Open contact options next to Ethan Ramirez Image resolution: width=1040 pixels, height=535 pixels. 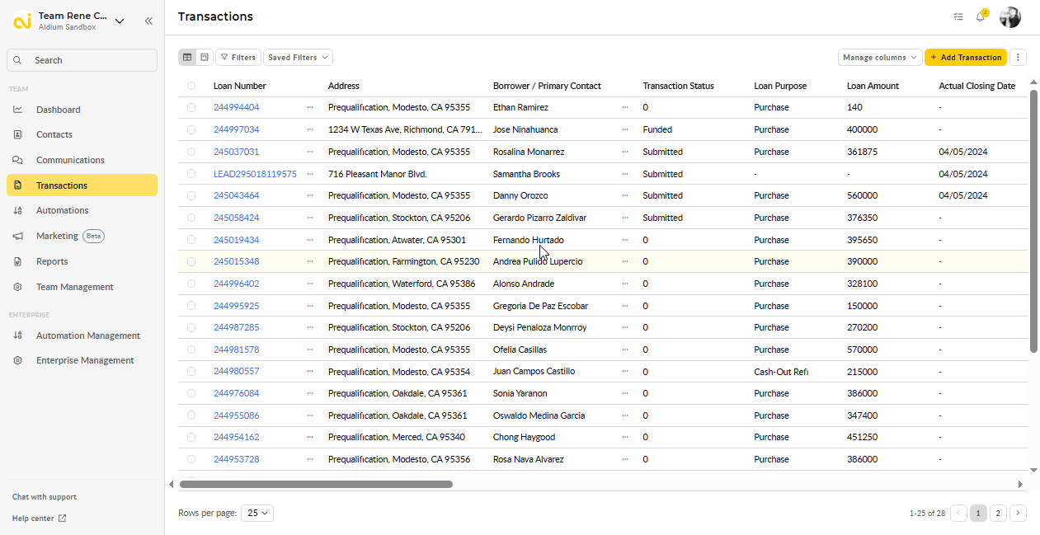coord(625,107)
